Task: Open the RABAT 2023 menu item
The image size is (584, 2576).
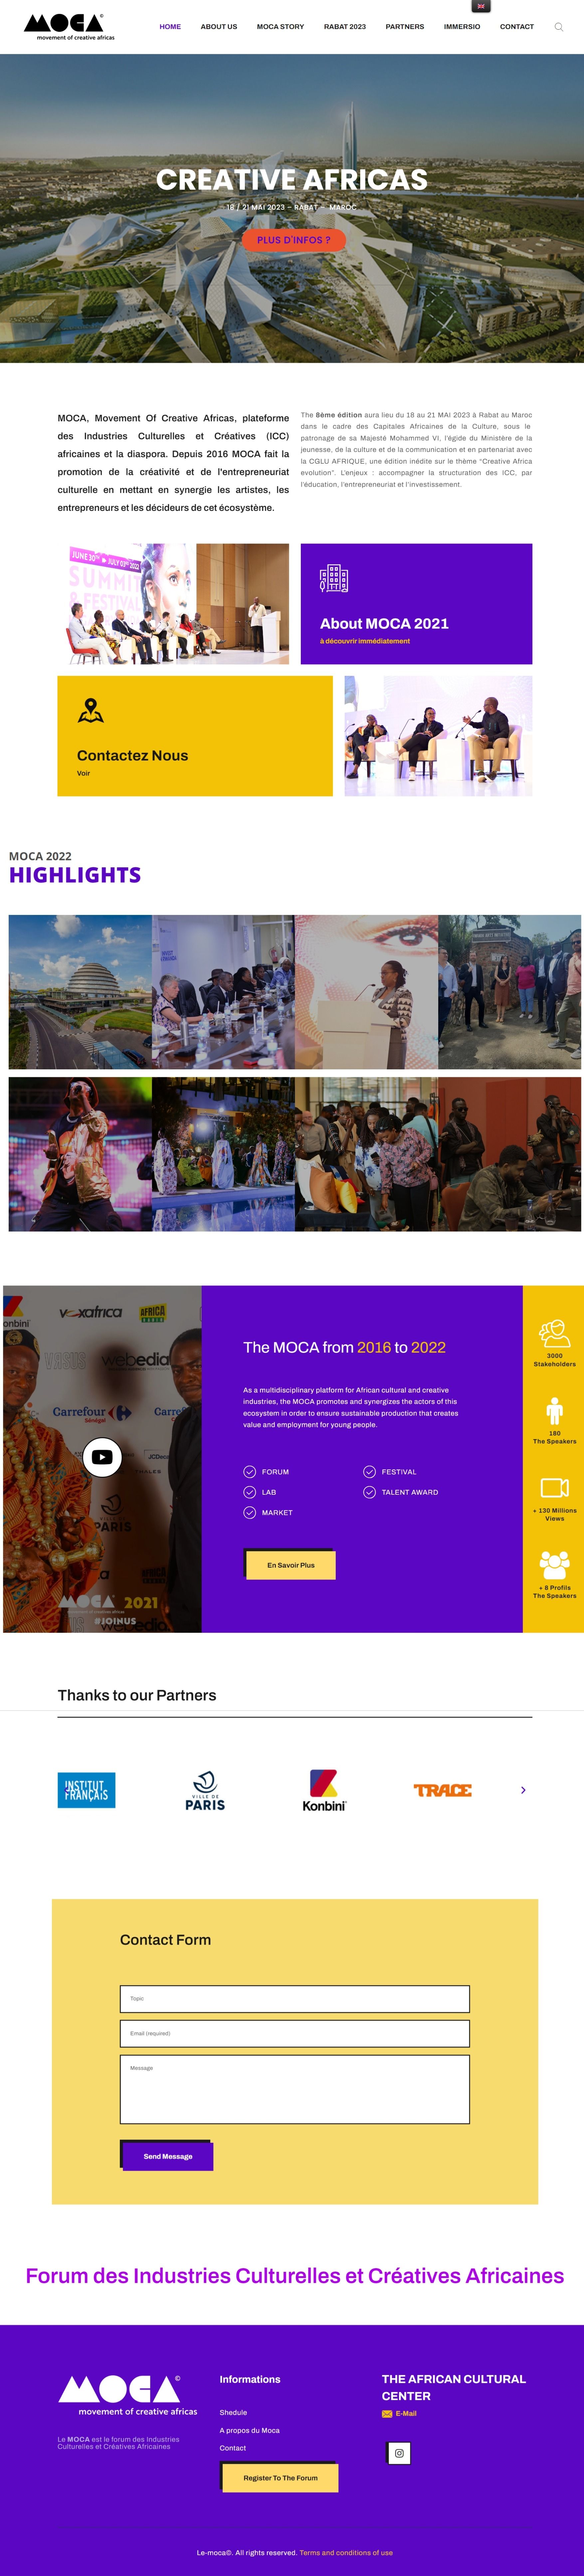Action: tap(345, 27)
